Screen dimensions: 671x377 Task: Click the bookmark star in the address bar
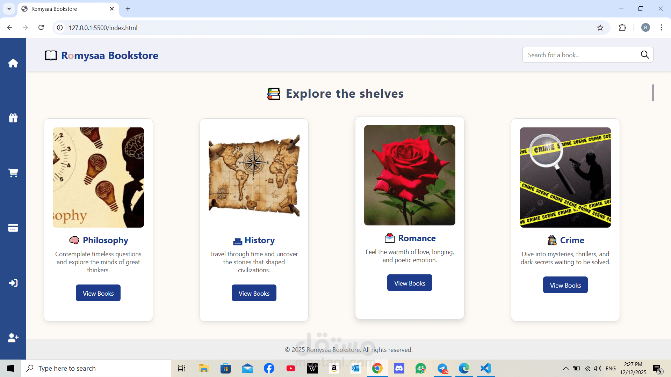coord(600,28)
